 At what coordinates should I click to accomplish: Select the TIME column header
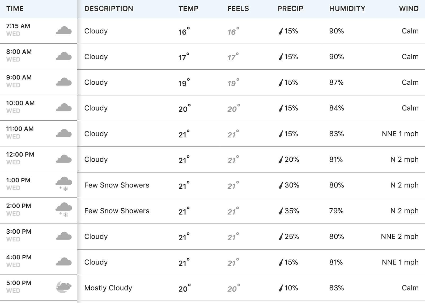tap(15, 9)
